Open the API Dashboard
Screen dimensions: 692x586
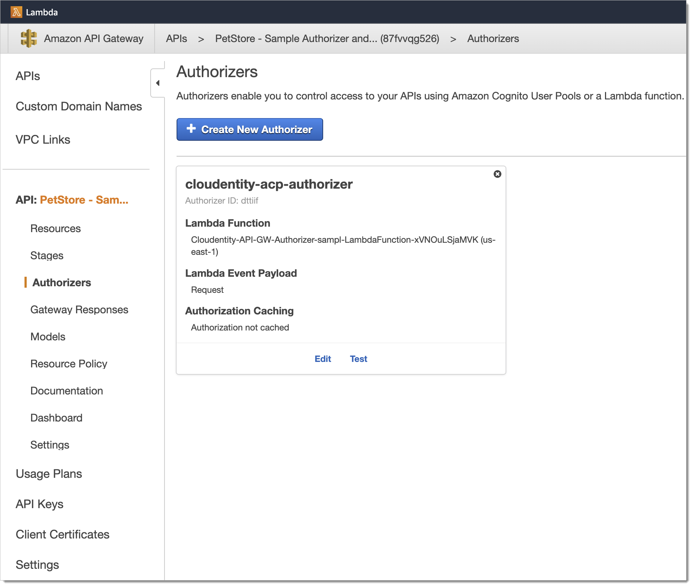pyautogui.click(x=56, y=418)
